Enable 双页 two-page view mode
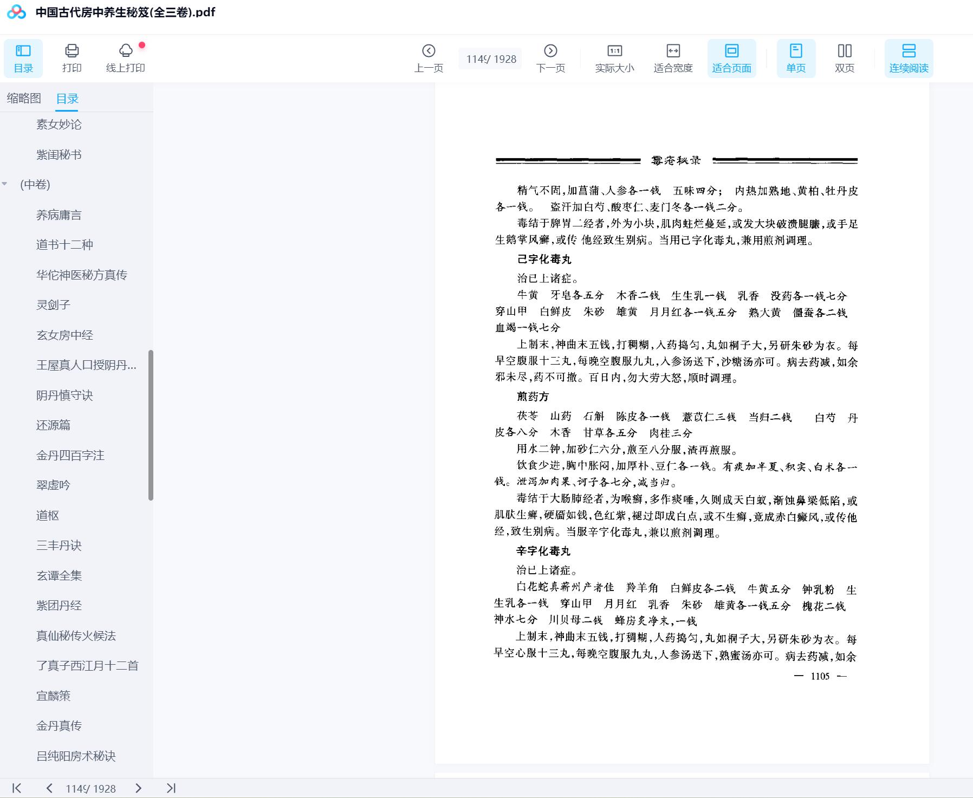Image resolution: width=973 pixels, height=798 pixels. 845,57
